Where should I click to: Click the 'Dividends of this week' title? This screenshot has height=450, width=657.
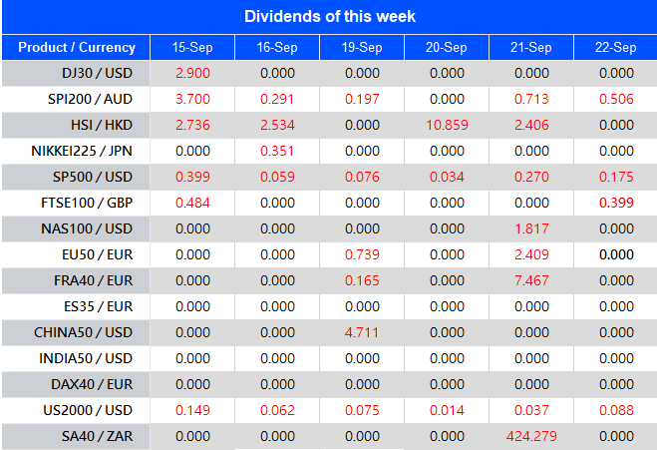coord(330,16)
